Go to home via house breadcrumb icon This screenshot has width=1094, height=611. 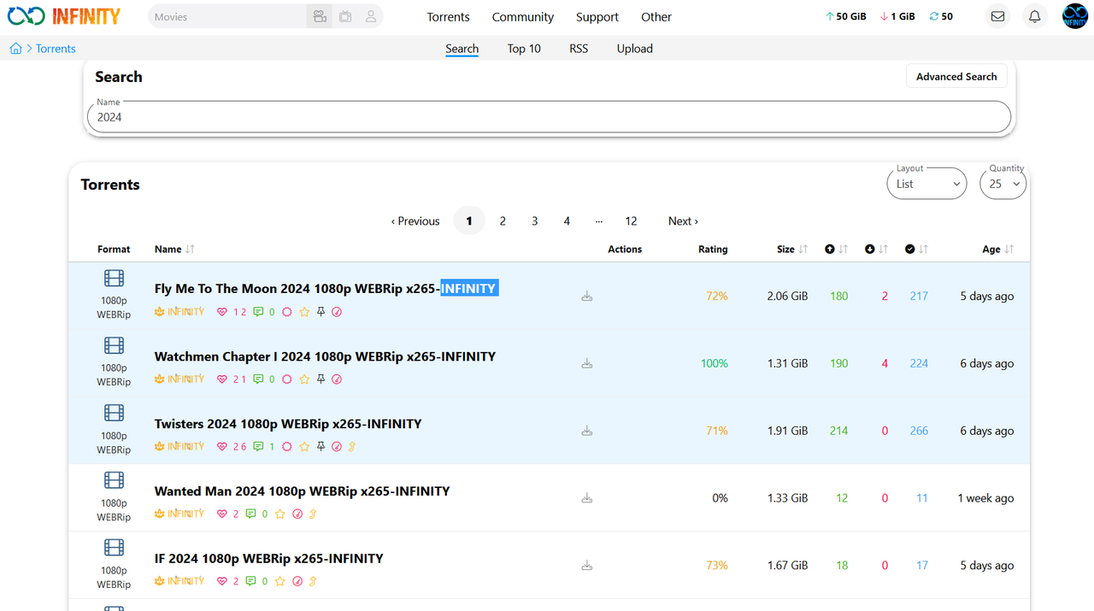click(15, 49)
